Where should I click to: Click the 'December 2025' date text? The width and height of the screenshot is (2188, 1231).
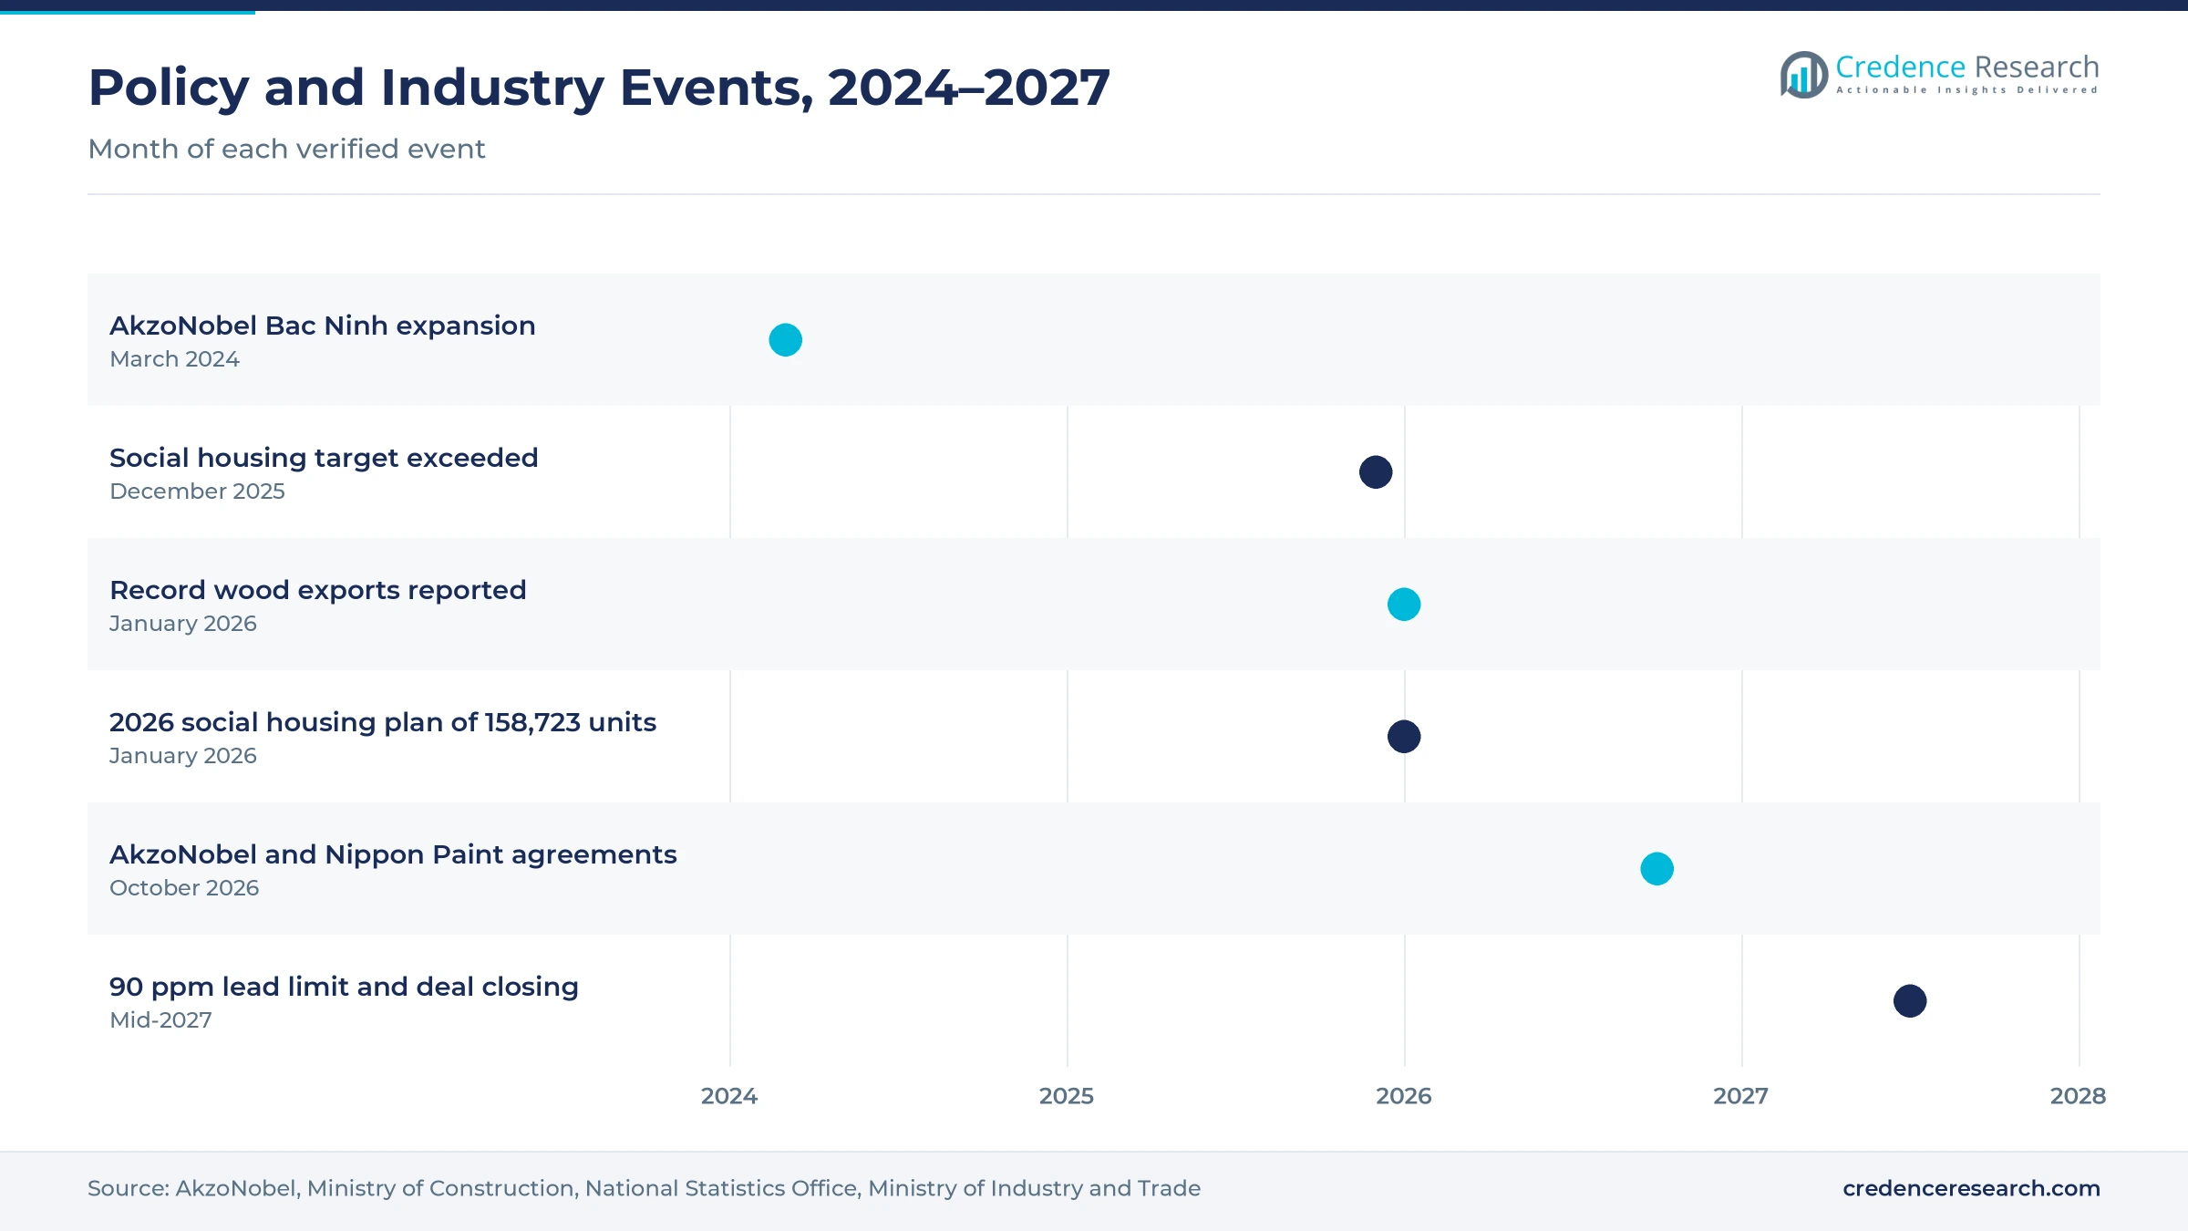coord(197,491)
